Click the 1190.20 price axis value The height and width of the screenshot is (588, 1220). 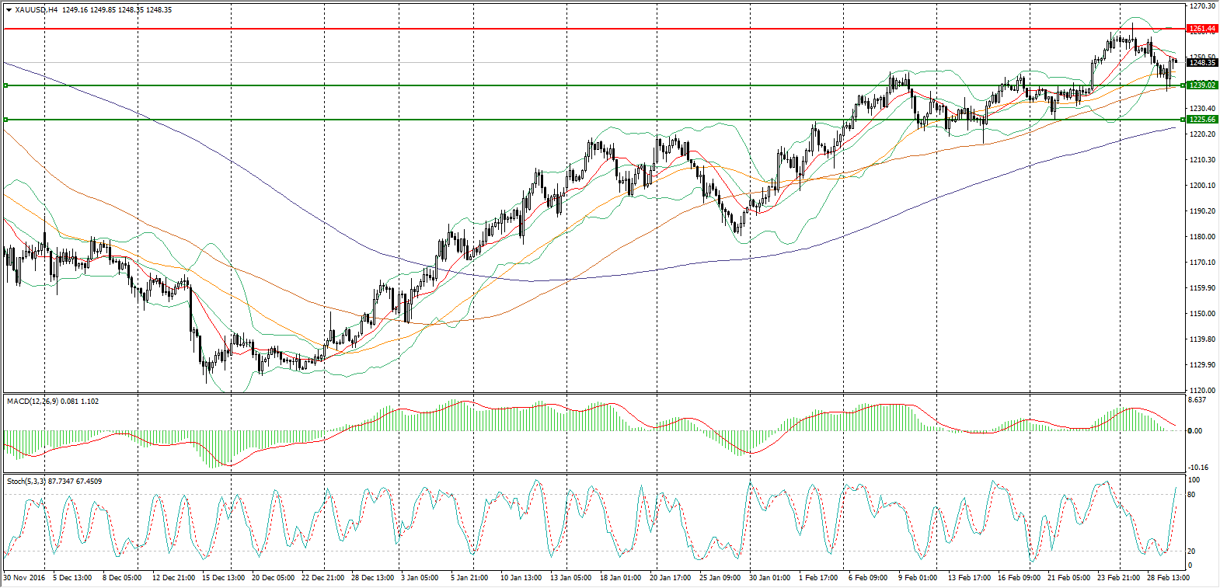[x=1201, y=211]
